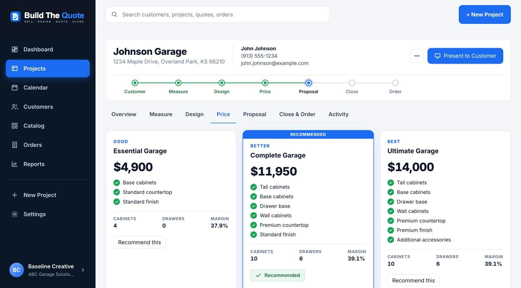Select the Measure step in progress tracker

point(178,87)
